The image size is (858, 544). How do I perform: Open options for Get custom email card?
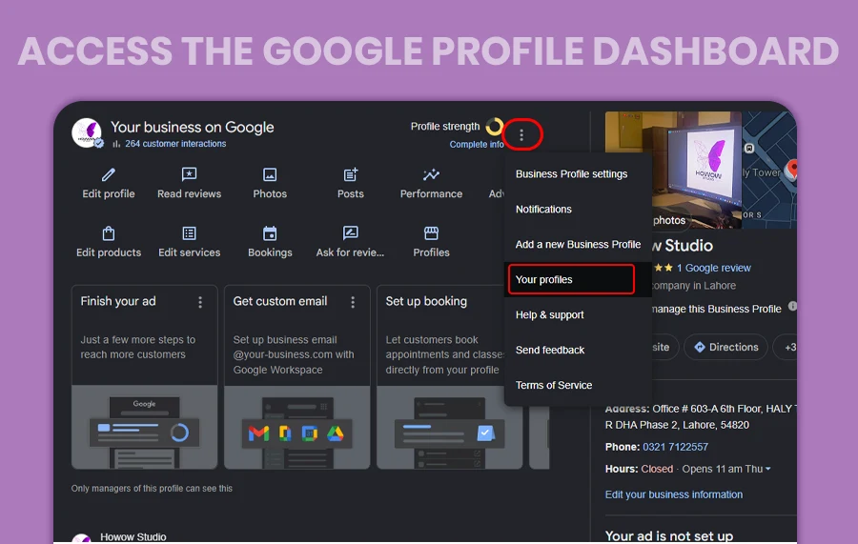coord(353,302)
